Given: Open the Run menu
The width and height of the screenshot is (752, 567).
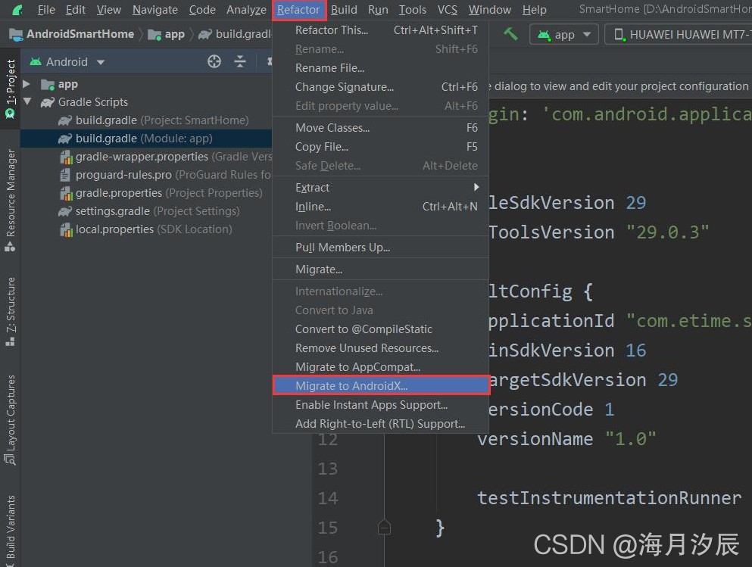Looking at the screenshot, I should [x=378, y=10].
